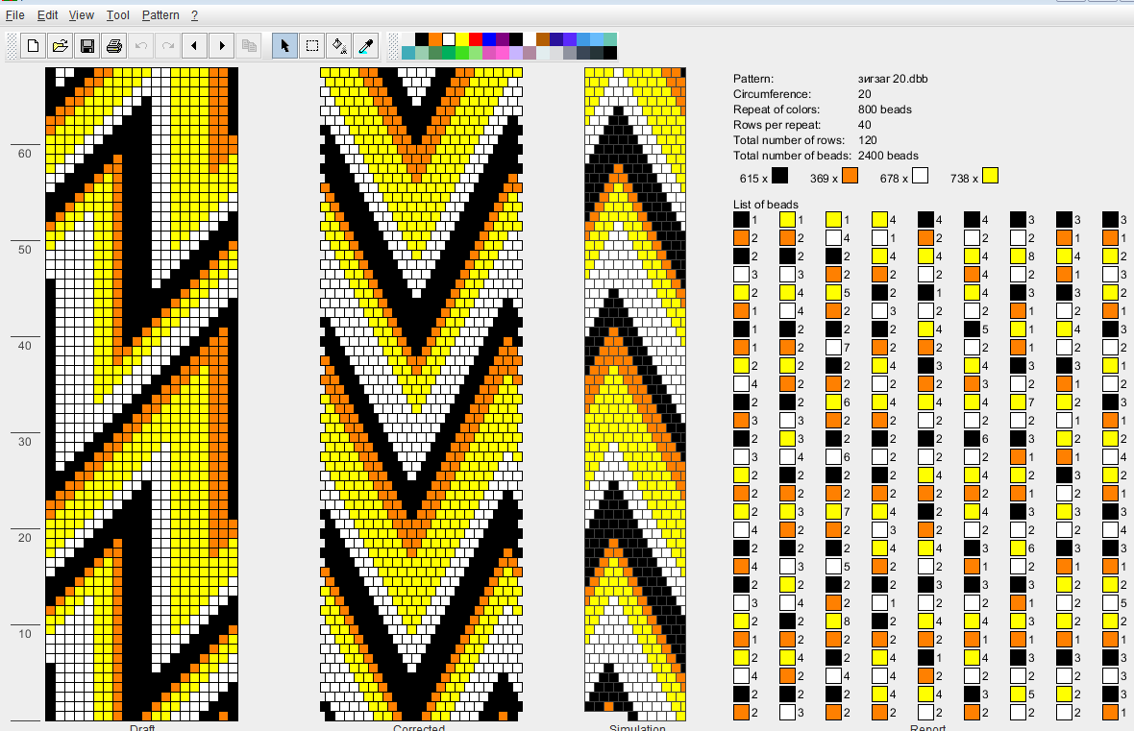Save the pattern with the floppy disk icon

(86, 46)
